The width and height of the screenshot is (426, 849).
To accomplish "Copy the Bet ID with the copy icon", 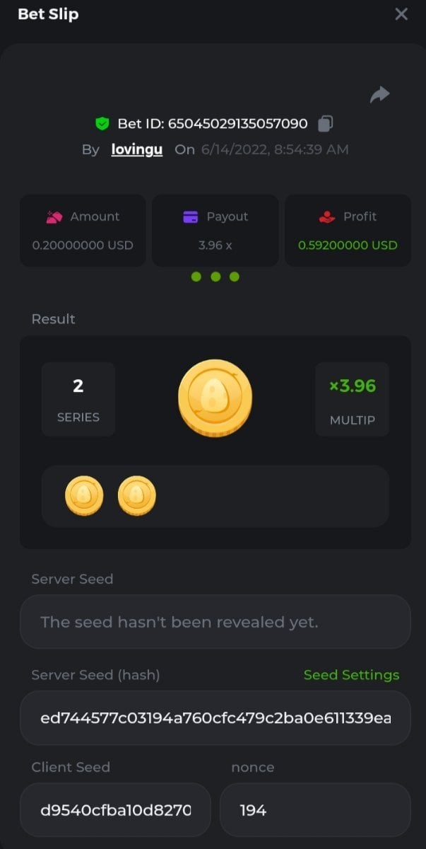I will tap(325, 124).
